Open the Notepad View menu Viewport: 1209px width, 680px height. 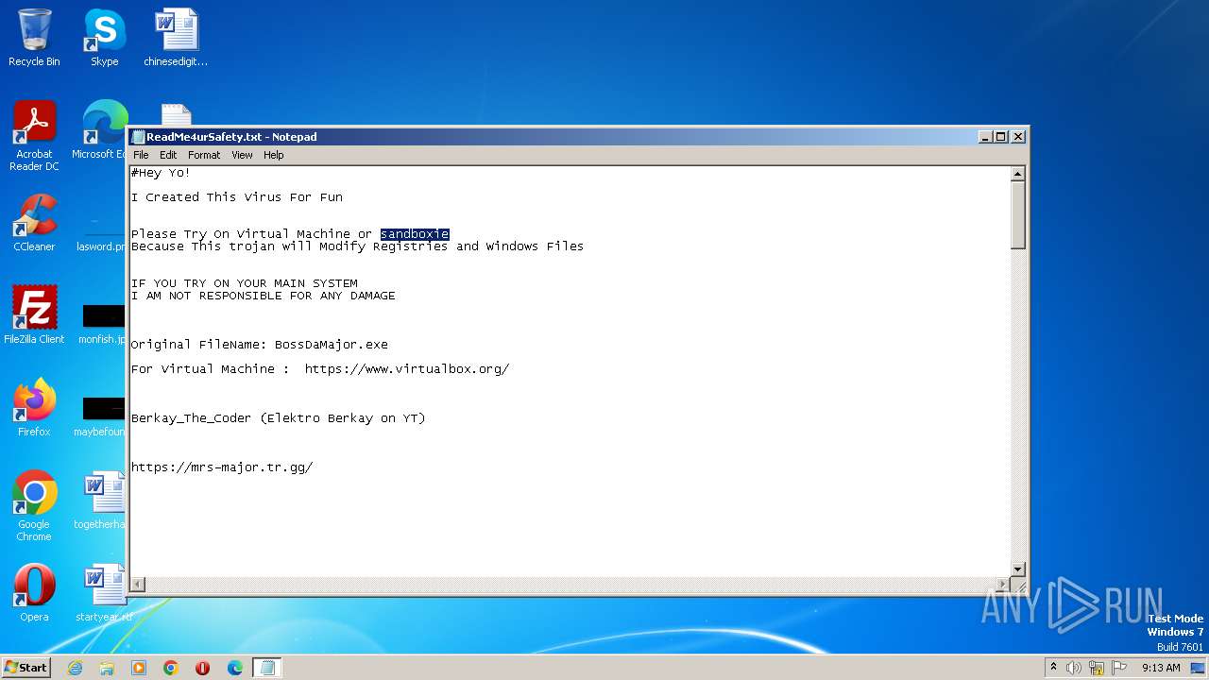click(242, 155)
